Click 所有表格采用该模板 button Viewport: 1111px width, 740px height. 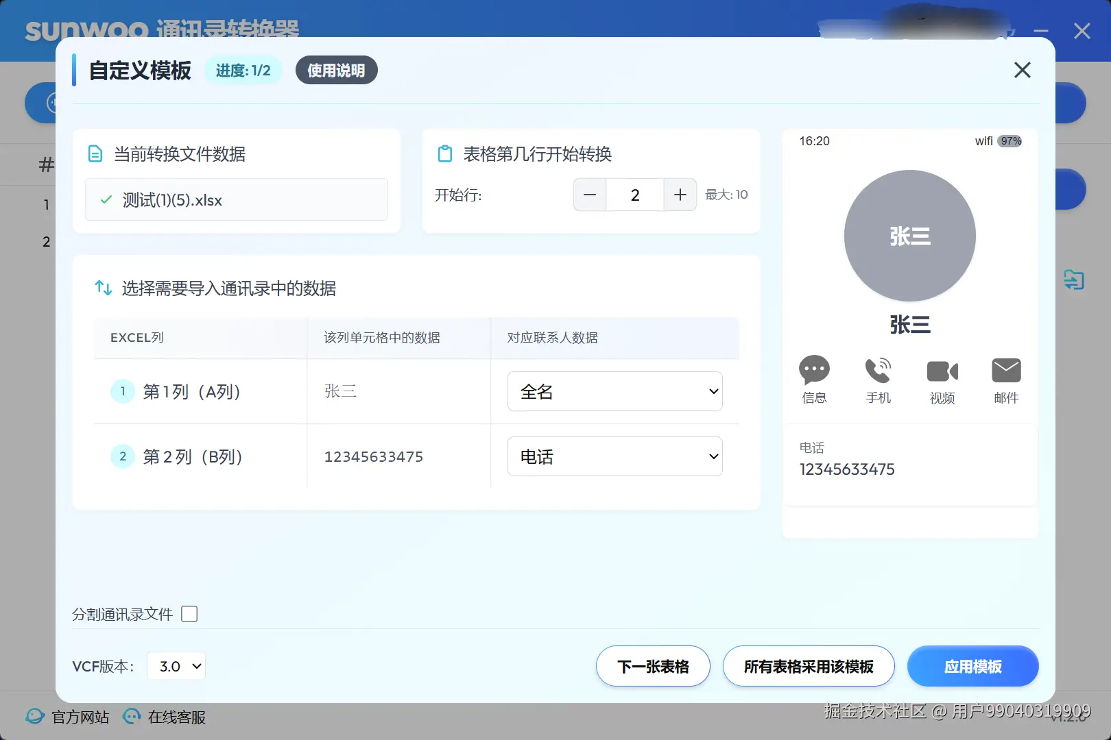[809, 666]
